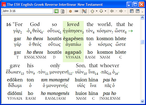Click the first window layout pane icon
The image size is (146, 105).
(132, 11)
